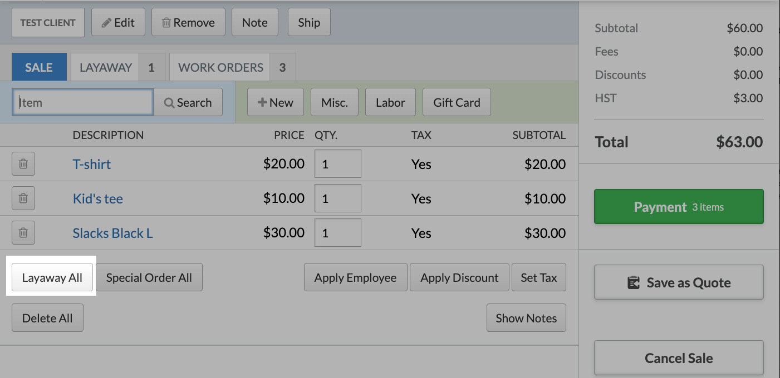Click the Tax value Yes for T-shirt
Screen dimensions: 780x378
pyautogui.click(x=421, y=164)
